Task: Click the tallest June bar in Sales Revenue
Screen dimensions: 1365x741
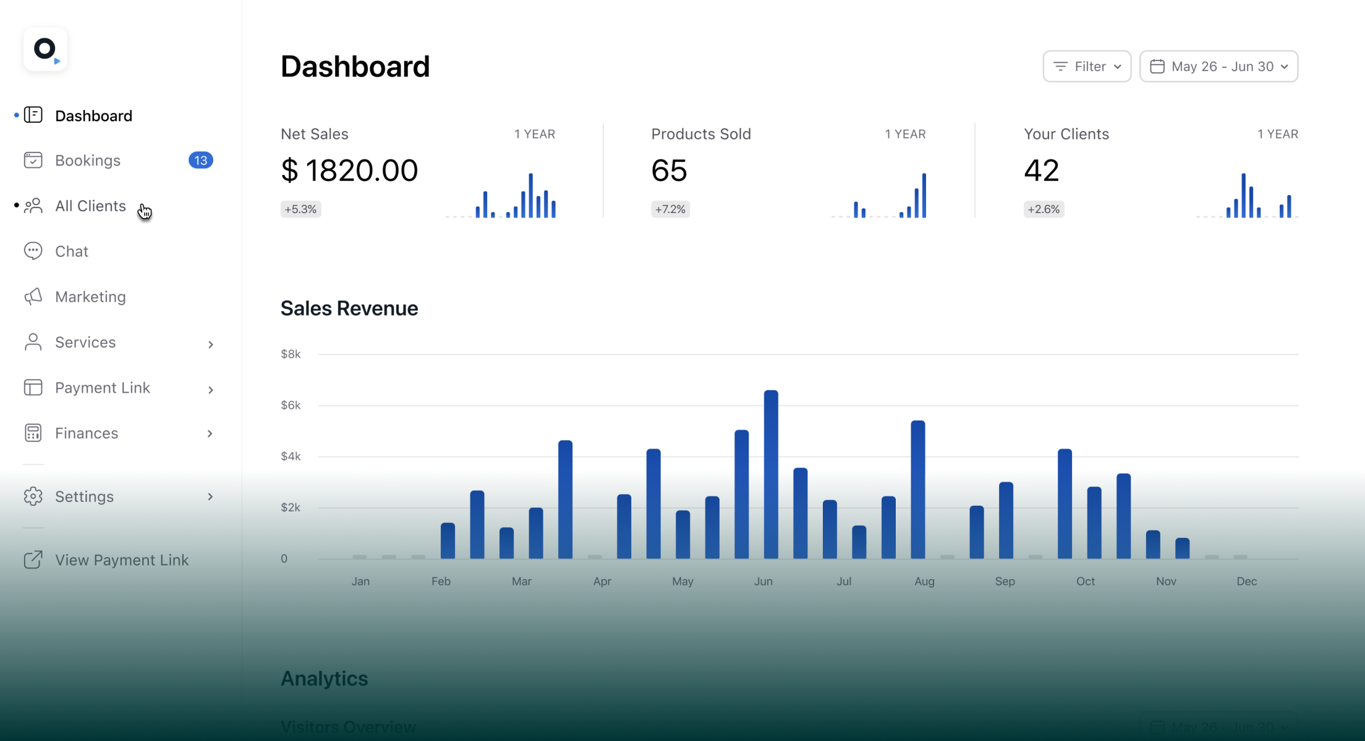Action: (x=771, y=474)
